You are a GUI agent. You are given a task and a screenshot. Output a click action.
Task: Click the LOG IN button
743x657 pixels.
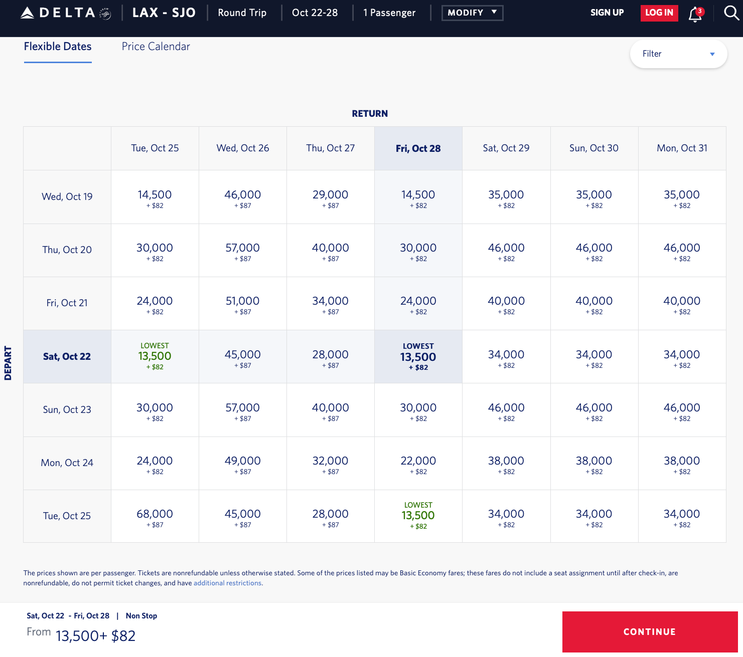pos(659,13)
